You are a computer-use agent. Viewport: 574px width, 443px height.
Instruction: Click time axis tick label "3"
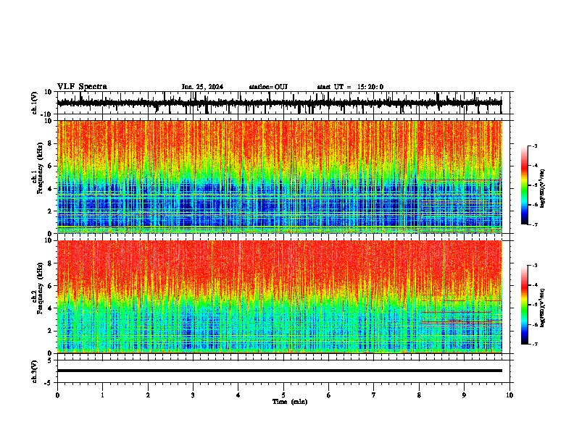[x=193, y=395]
